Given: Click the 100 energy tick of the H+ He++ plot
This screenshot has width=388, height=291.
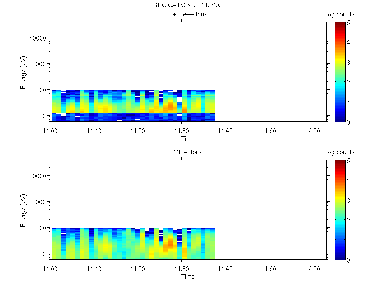Looking at the screenshot, I should [41, 90].
